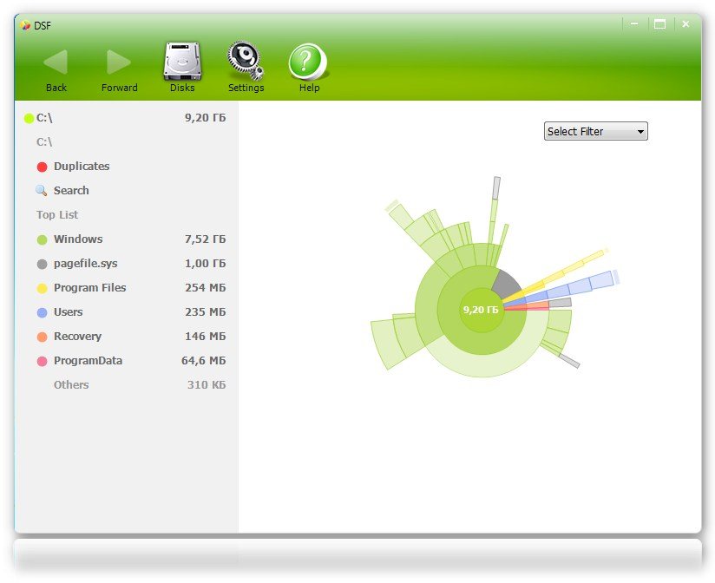Choose the Recovery folder item
This screenshot has height=583, width=715.
(77, 337)
